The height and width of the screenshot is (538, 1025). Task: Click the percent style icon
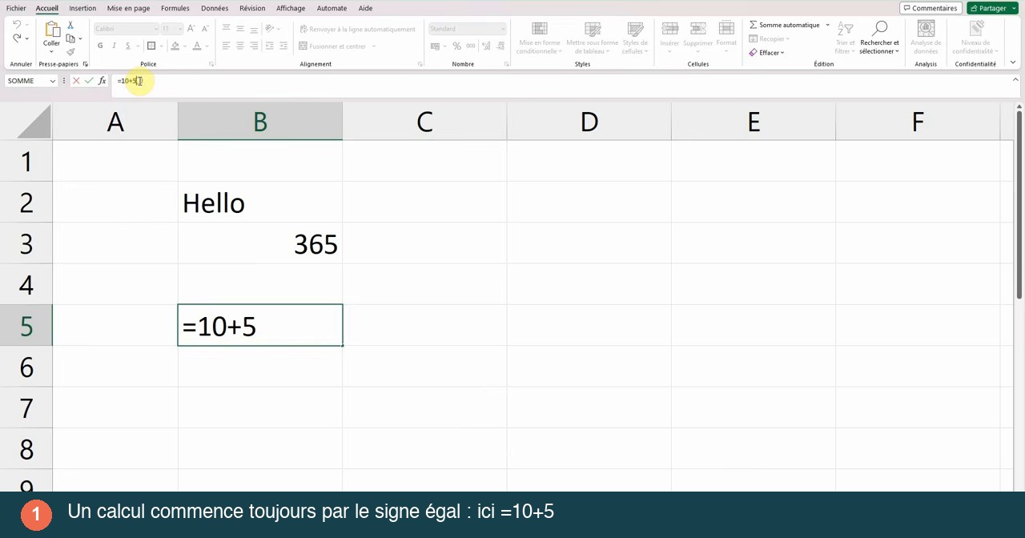click(456, 46)
